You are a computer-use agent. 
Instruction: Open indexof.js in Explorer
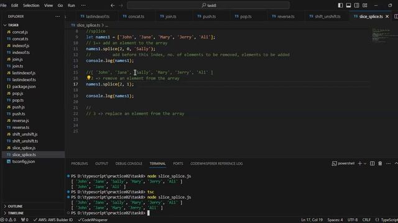(21, 46)
